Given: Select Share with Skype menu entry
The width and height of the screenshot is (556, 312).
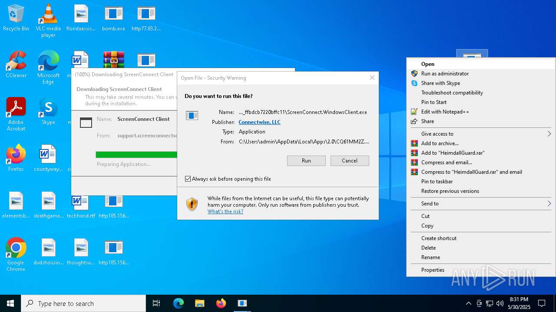Looking at the screenshot, I should click(x=481, y=83).
